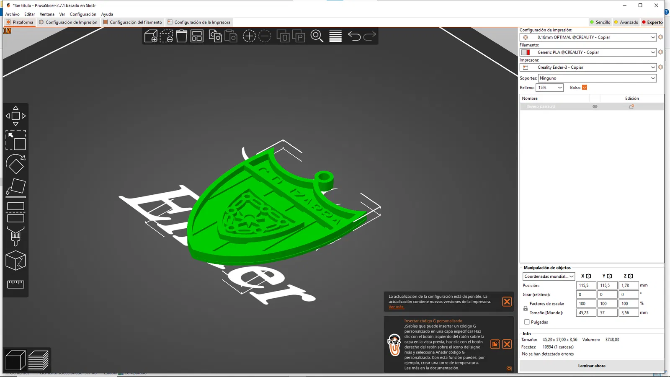Open the print profile dropdown
670x377 pixels.
(x=588, y=37)
